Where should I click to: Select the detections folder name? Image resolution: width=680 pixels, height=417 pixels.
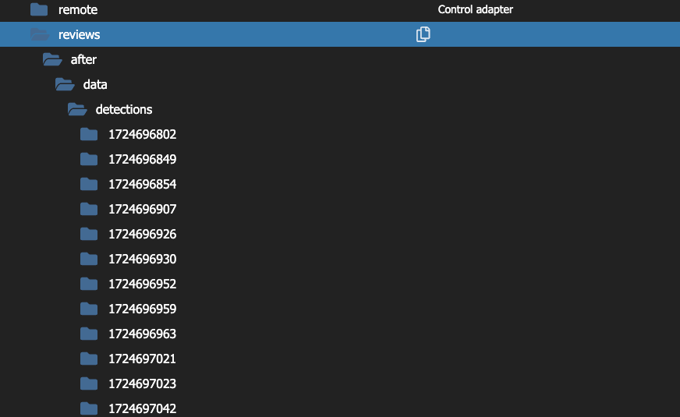click(x=124, y=109)
